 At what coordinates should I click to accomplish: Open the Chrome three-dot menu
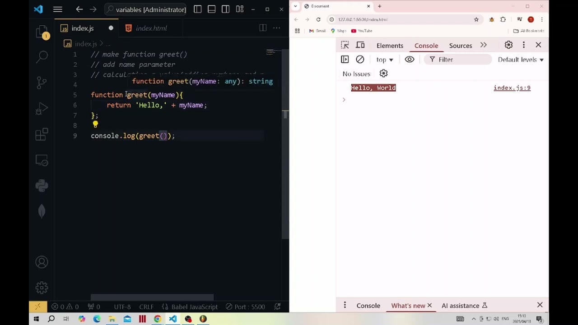(541, 19)
